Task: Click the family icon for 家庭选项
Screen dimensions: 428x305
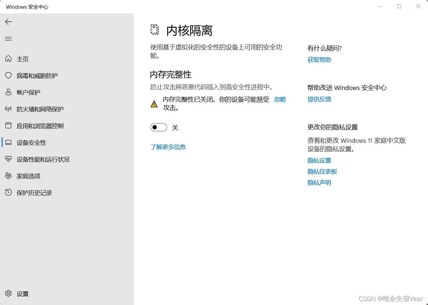Action: click(8, 176)
